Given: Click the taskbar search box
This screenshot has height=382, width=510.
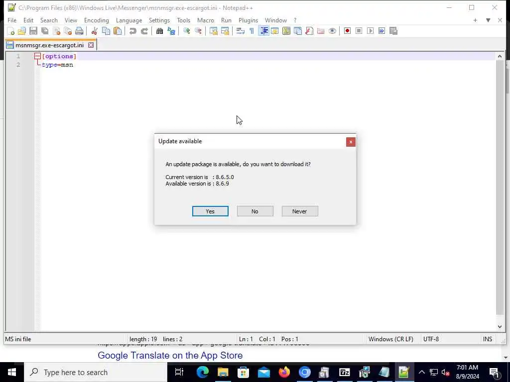Looking at the screenshot, I should coord(96,372).
